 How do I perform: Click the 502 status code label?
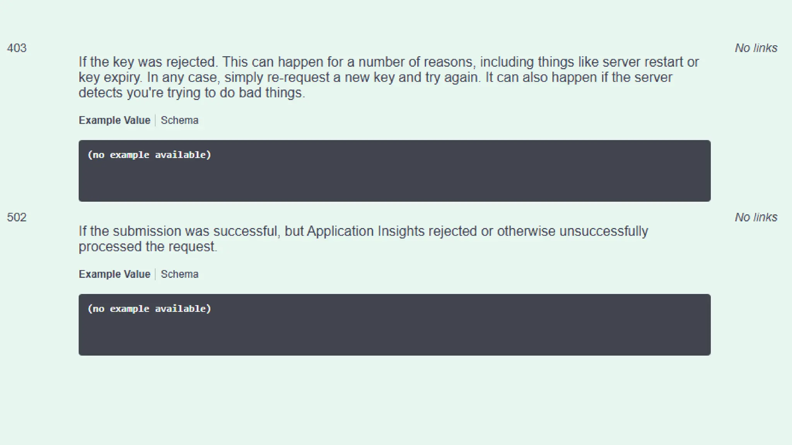click(17, 217)
